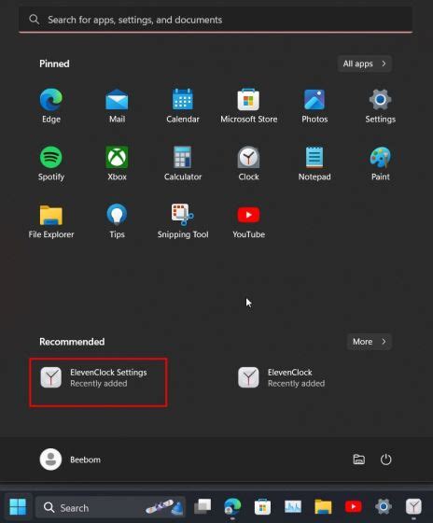433x523 pixels.
Task: Open Settings gear on the taskbar
Action: tap(384, 507)
